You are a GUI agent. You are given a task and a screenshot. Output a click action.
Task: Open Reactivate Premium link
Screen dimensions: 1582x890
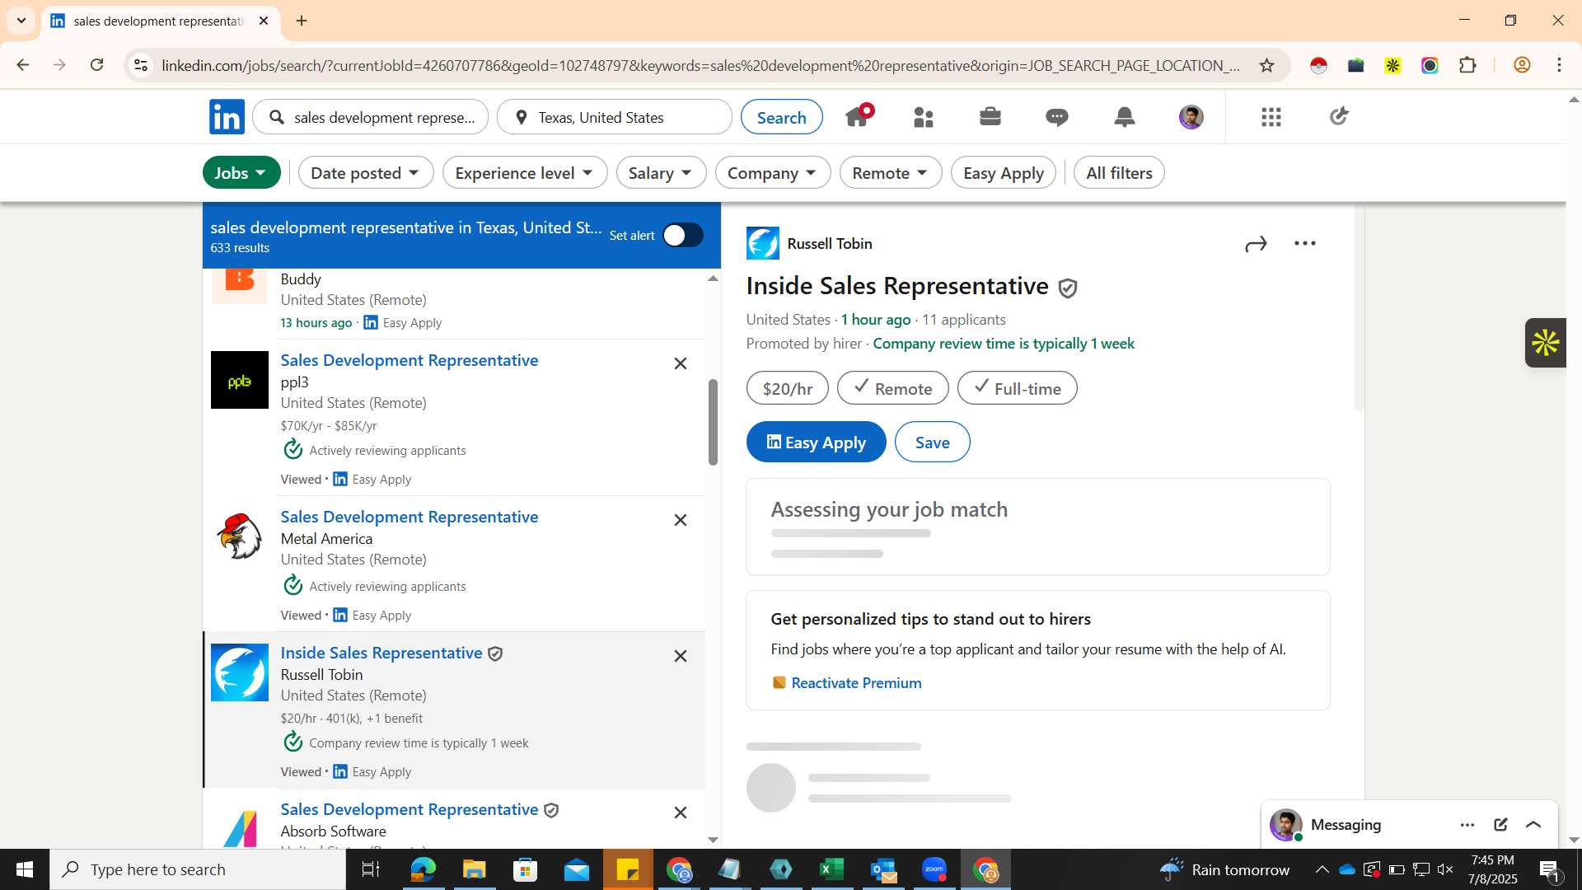[856, 683]
